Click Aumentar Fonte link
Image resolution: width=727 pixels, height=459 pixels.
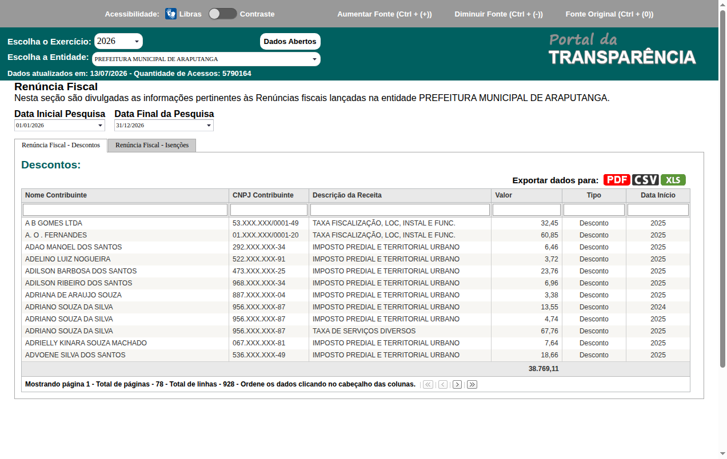point(385,14)
